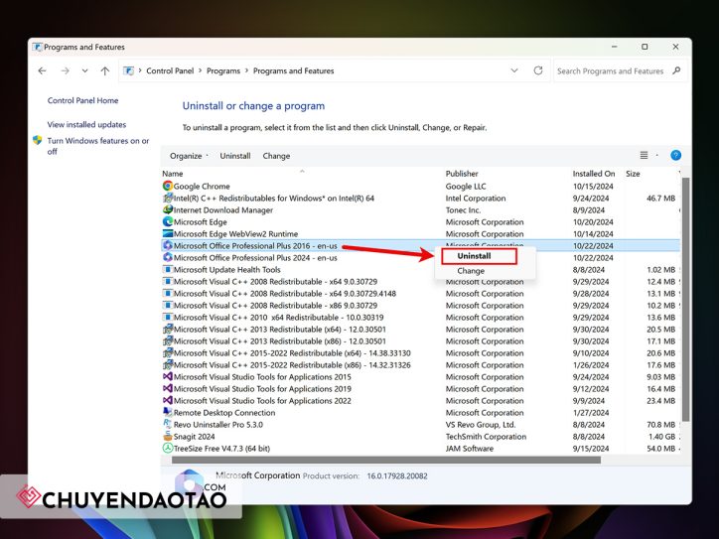Viewport: 719px width, 539px height.
Task: Click Programs in the breadcrumb path
Action: pos(223,70)
